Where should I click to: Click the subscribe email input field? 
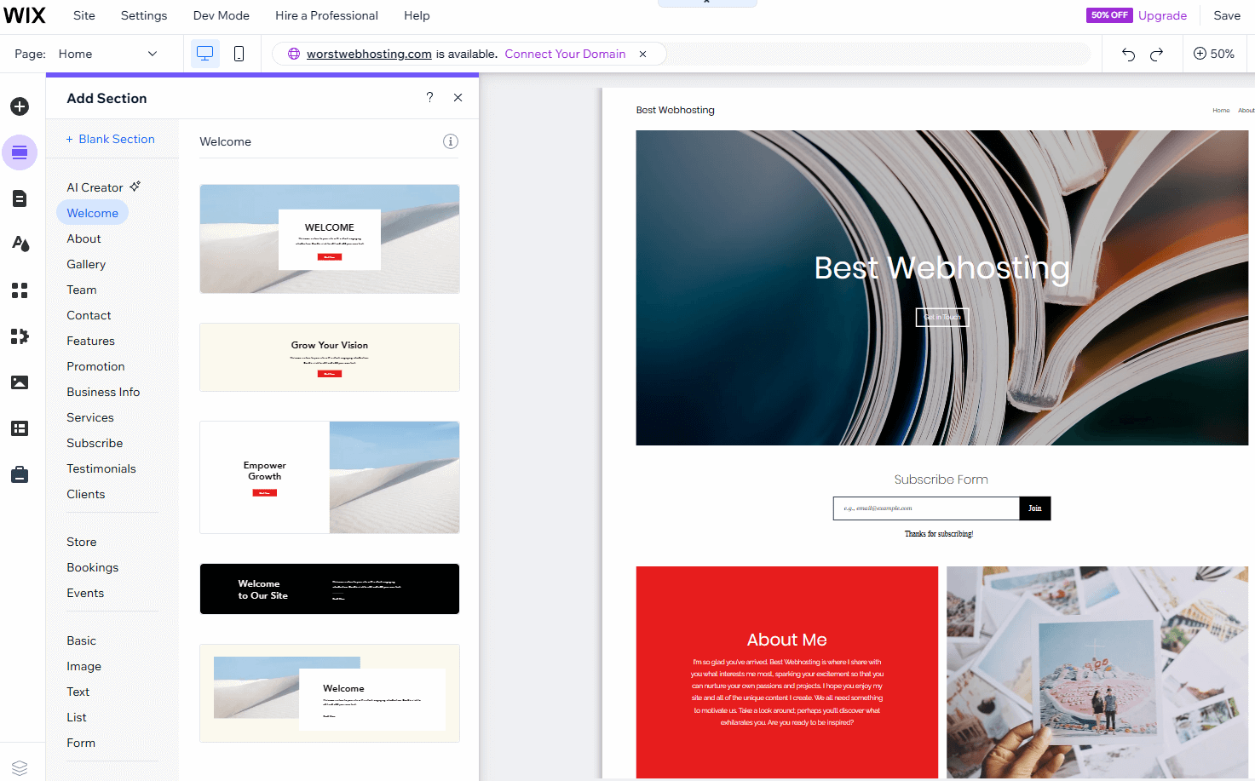(x=926, y=508)
